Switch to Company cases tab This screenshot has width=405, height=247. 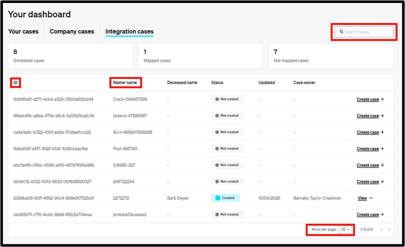[71, 31]
